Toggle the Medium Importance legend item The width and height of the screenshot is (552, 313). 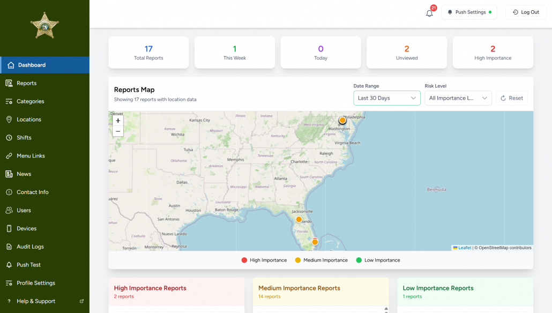(321, 260)
